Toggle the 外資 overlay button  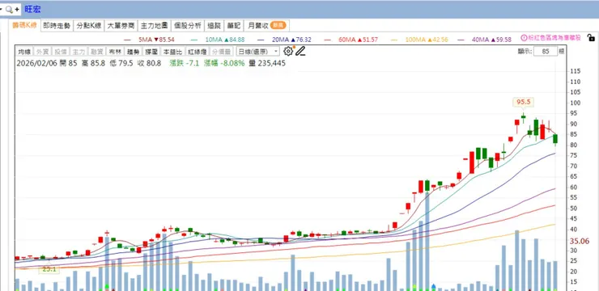[43, 52]
